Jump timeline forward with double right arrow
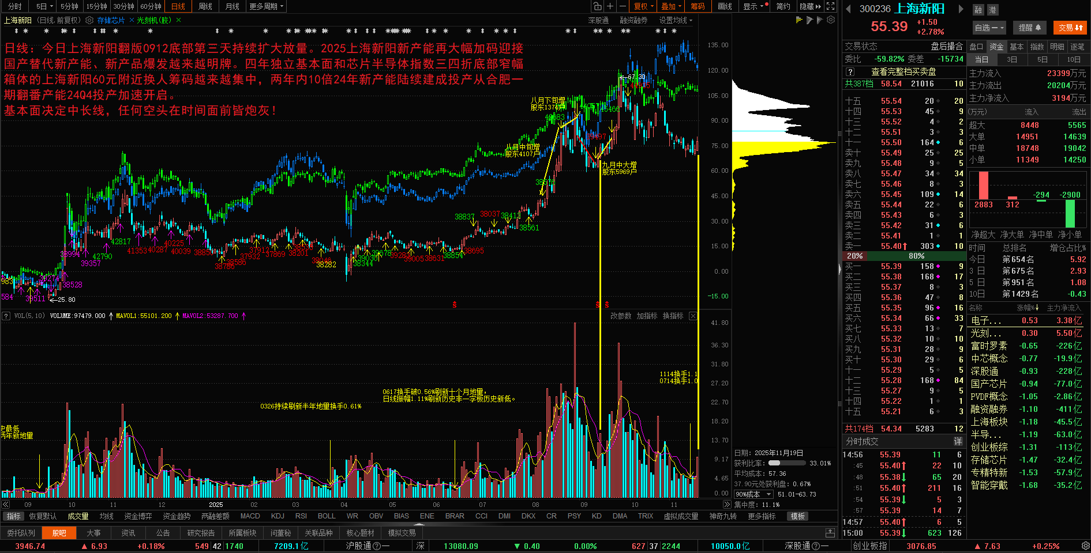 (x=726, y=505)
